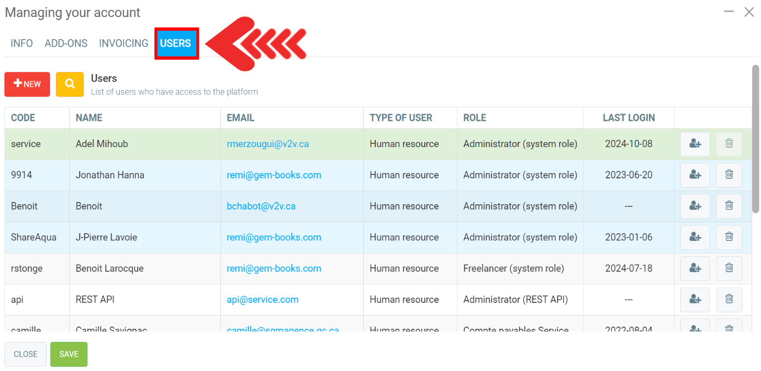Click the bchabot@v2v.ca email link

[261, 206]
